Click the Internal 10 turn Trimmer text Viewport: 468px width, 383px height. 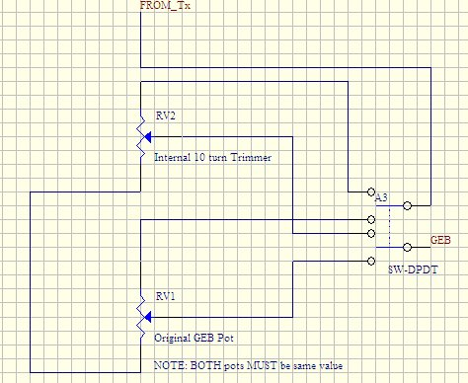(x=212, y=157)
